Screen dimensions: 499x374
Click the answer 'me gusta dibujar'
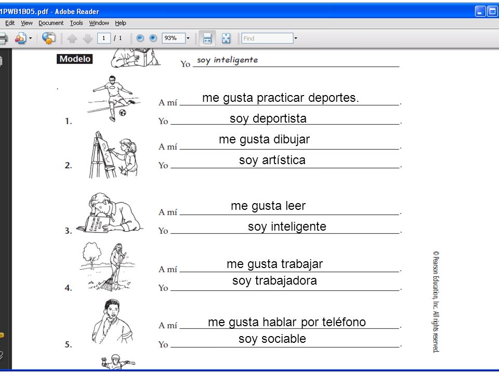[264, 140]
